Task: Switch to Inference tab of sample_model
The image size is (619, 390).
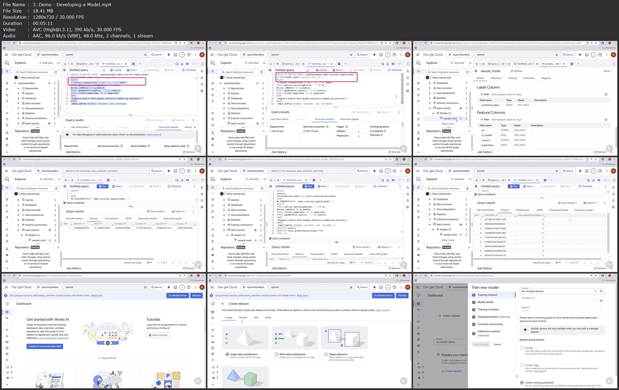Action: (x=496, y=78)
